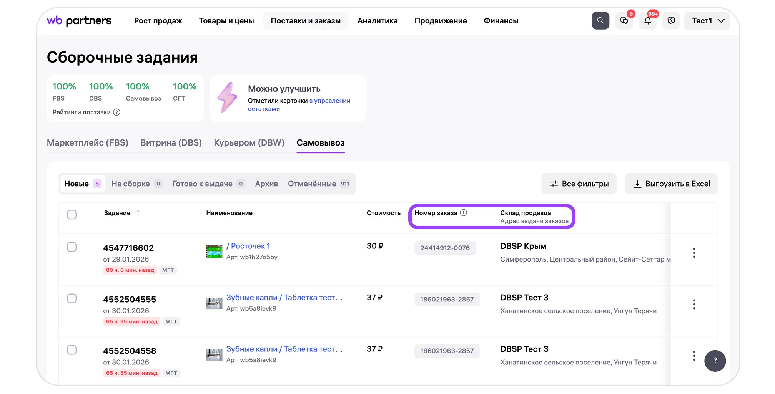The width and height of the screenshot is (775, 394).
Task: Click info icon next to Рейтинги доставки
Action: (117, 112)
